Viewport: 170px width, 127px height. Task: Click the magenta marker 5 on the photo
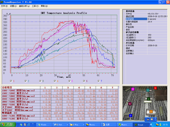[133, 89]
